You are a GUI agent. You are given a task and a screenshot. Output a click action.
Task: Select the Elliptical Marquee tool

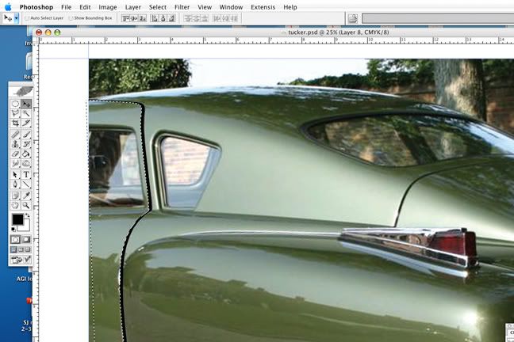(x=15, y=104)
